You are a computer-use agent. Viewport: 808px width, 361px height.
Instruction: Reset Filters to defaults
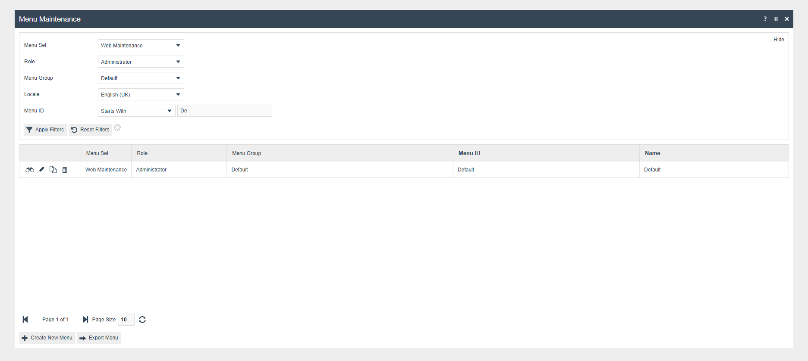click(x=91, y=130)
